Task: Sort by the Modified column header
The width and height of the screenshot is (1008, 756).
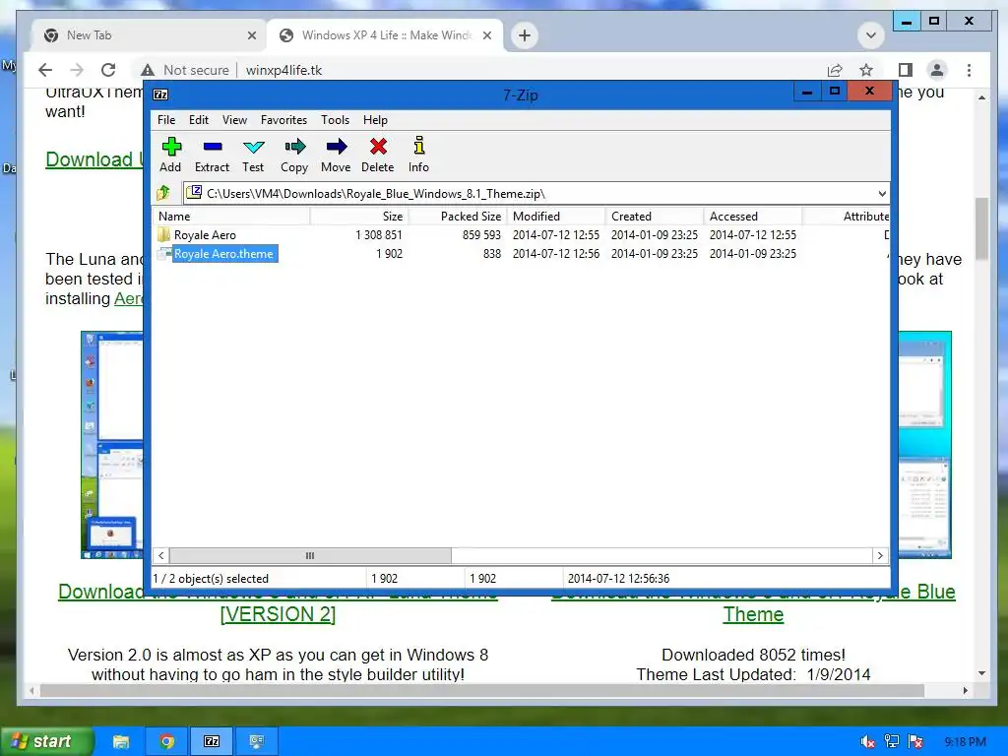Action: pyautogui.click(x=556, y=216)
